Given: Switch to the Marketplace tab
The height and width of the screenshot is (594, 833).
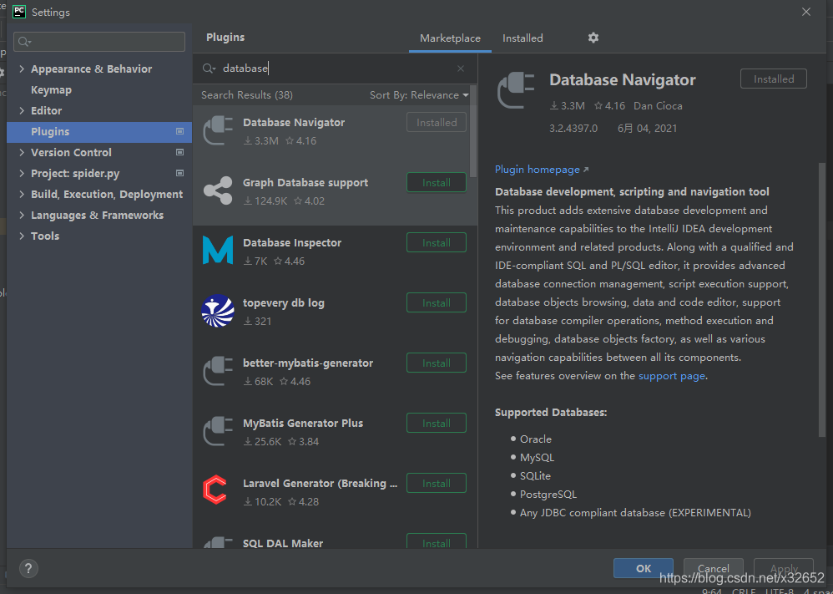Looking at the screenshot, I should (x=450, y=38).
